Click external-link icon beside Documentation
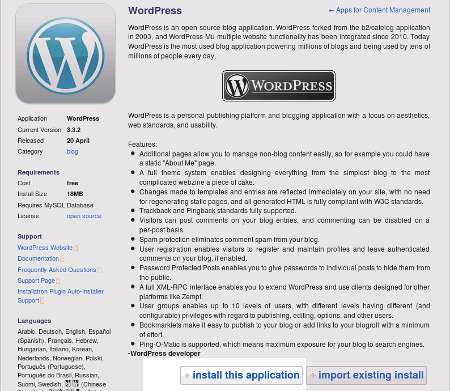The width and height of the screenshot is (450, 391). [x=62, y=259]
